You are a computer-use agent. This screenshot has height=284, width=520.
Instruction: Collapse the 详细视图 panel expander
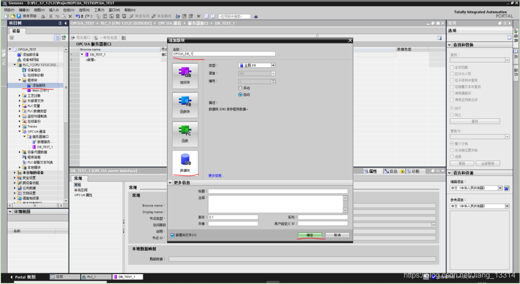[10, 211]
